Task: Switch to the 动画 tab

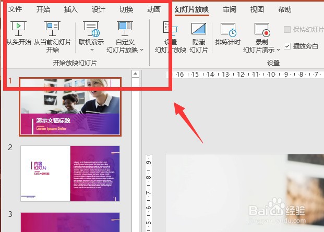Action: (x=154, y=9)
